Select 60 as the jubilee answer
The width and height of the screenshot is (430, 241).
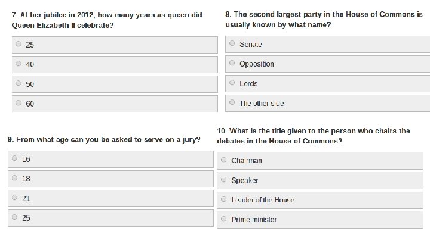(19, 103)
